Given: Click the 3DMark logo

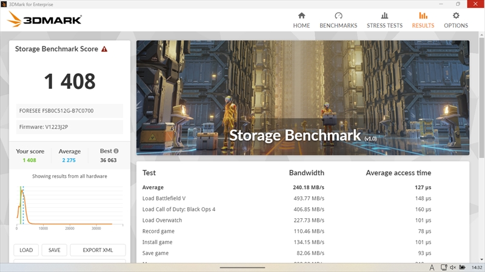Looking at the screenshot, I should 44,20.
